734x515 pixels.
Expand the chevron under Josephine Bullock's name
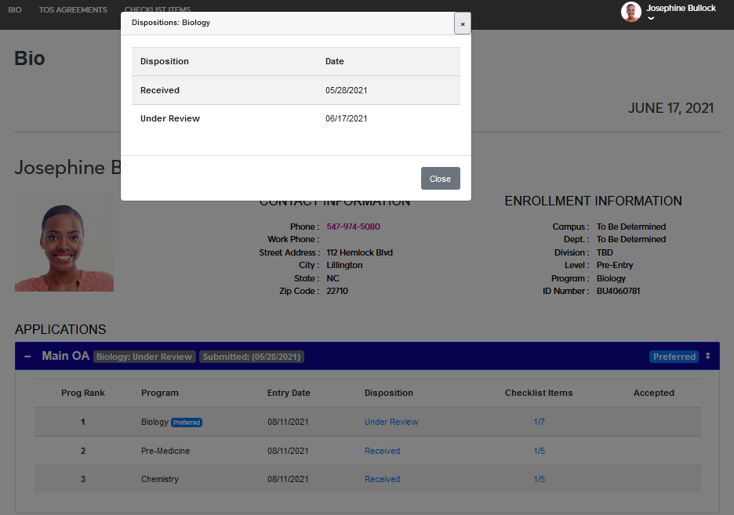[651, 19]
